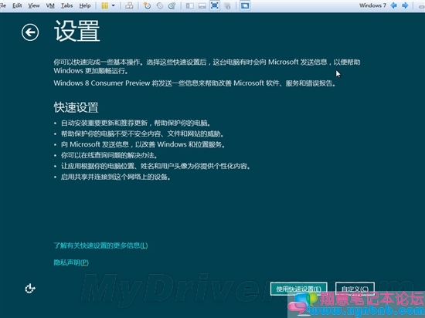The height and width of the screenshot is (318, 425).
Task: Open the Ease of Access icon
Action: [x=30, y=289]
